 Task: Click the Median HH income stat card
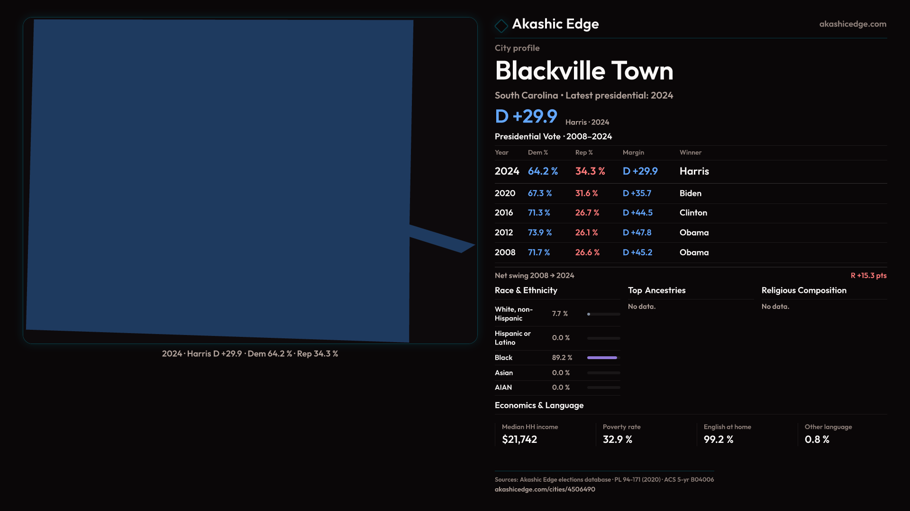[x=530, y=434]
